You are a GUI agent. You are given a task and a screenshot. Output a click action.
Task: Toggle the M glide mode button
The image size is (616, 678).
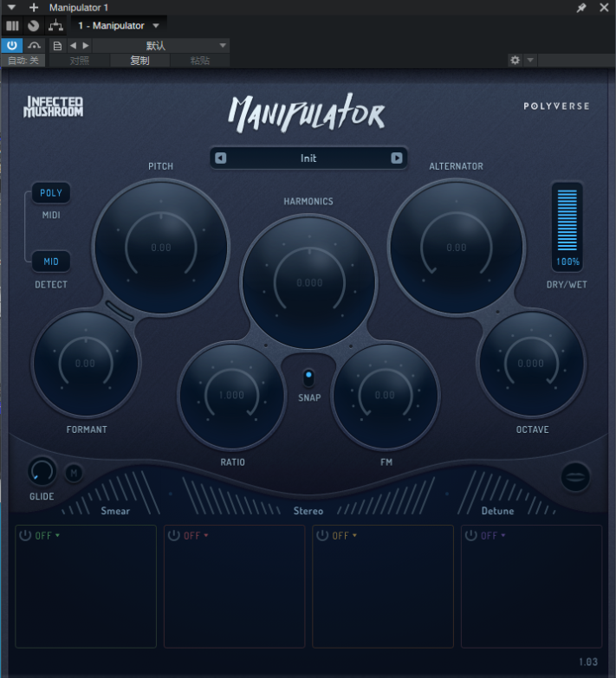pyautogui.click(x=74, y=473)
